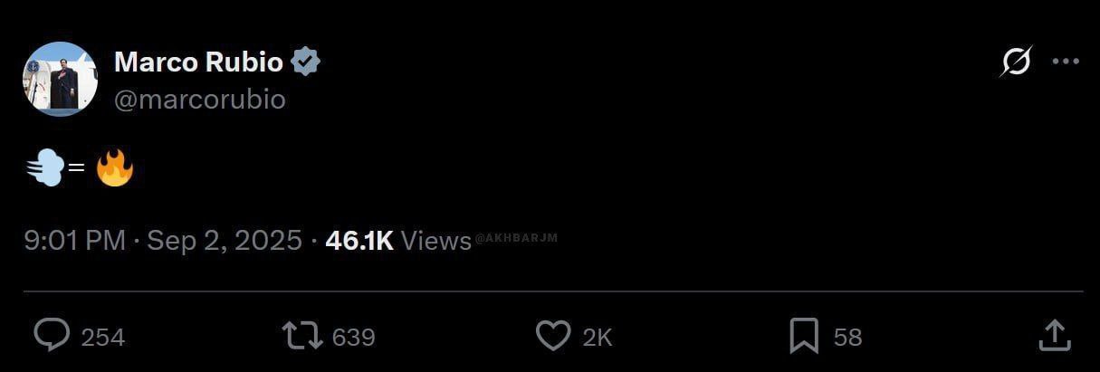The image size is (1100, 372).
Task: Click the 9:01 PM timestamp
Action: click(x=74, y=240)
